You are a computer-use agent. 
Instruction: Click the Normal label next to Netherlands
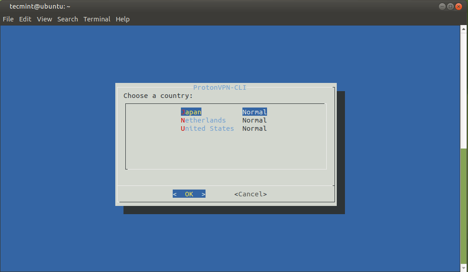[255, 120]
